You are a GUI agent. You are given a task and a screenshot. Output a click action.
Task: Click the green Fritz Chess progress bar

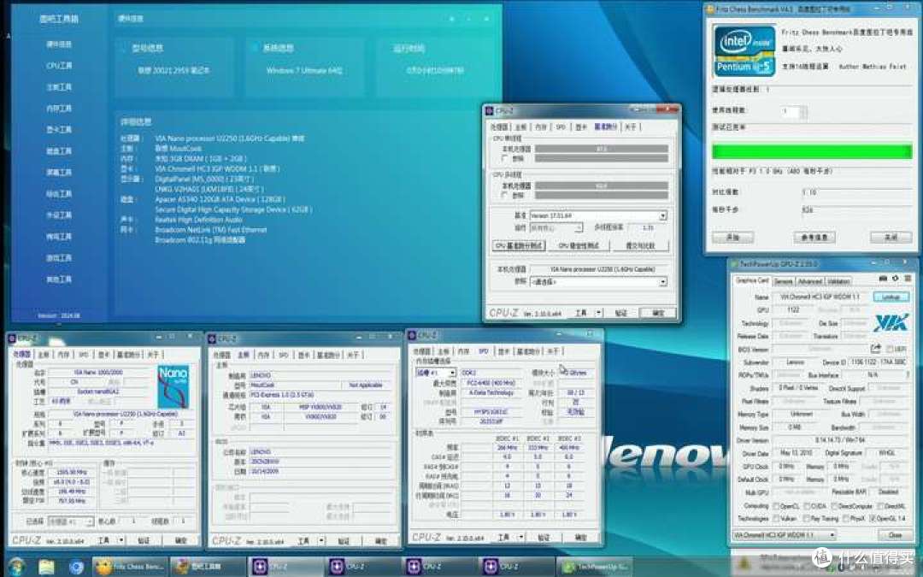pyautogui.click(x=812, y=151)
